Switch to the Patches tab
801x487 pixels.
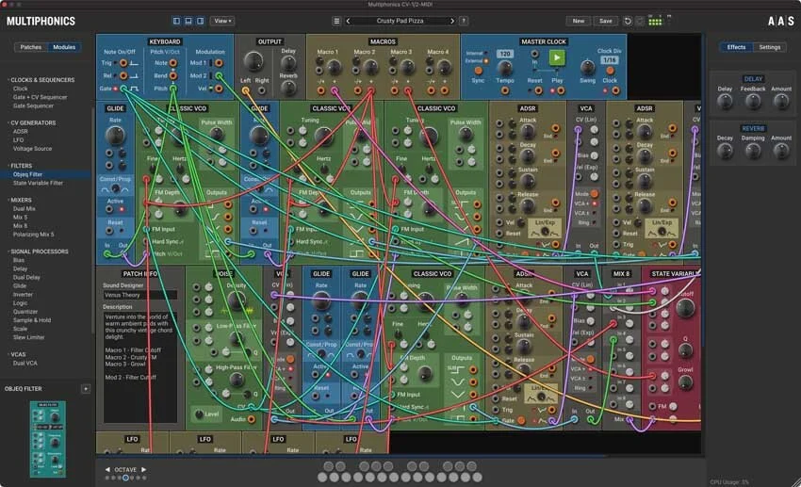point(31,47)
